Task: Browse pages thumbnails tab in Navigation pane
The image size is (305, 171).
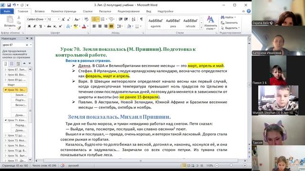Action: coord(11,63)
